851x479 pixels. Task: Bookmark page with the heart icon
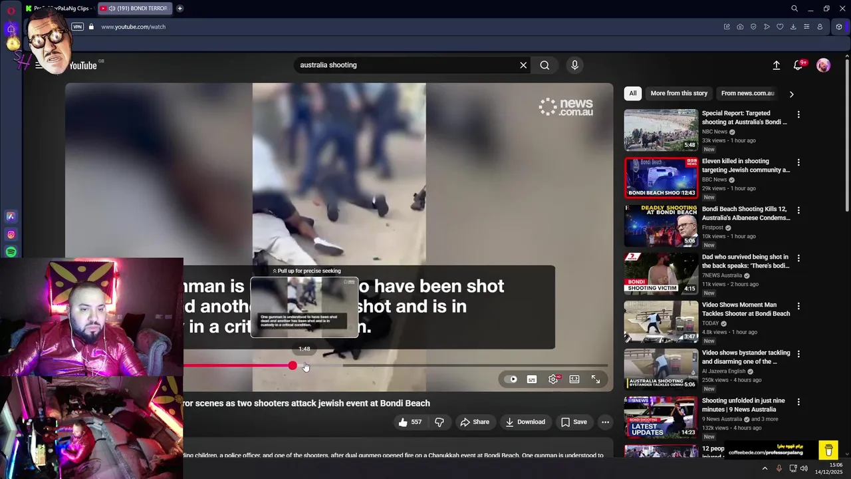[x=780, y=27]
